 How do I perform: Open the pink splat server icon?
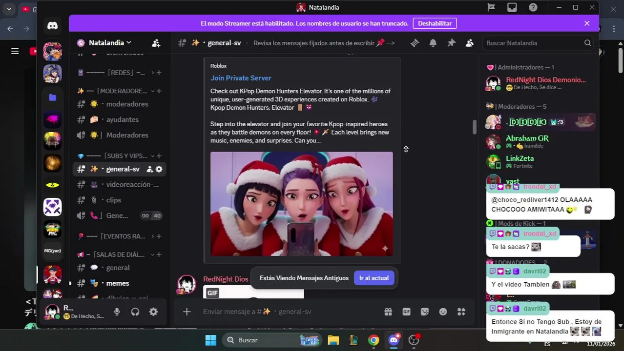[x=52, y=119]
